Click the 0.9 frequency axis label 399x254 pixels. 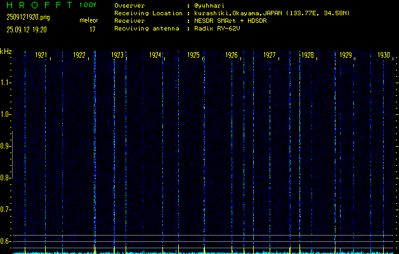pyautogui.click(x=4, y=146)
